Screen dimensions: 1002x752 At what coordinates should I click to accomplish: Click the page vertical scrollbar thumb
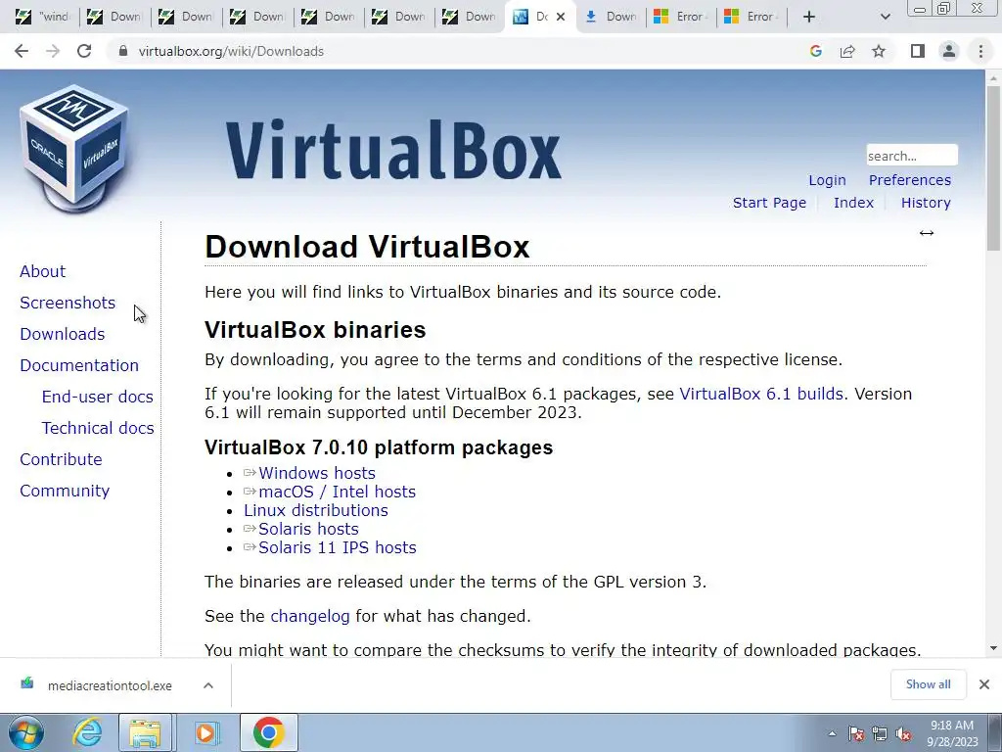(x=993, y=167)
